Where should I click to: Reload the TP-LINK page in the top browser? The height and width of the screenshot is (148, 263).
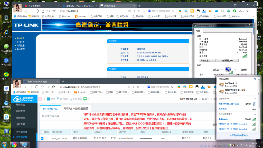pyautogui.click(x=37, y=11)
